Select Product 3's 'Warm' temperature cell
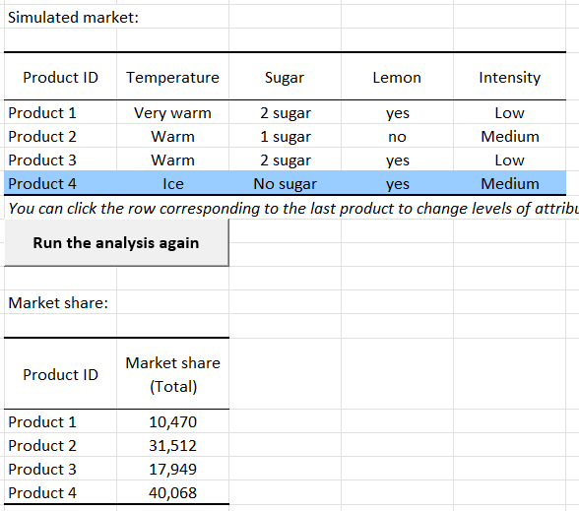The width and height of the screenshot is (579, 511). 173,160
